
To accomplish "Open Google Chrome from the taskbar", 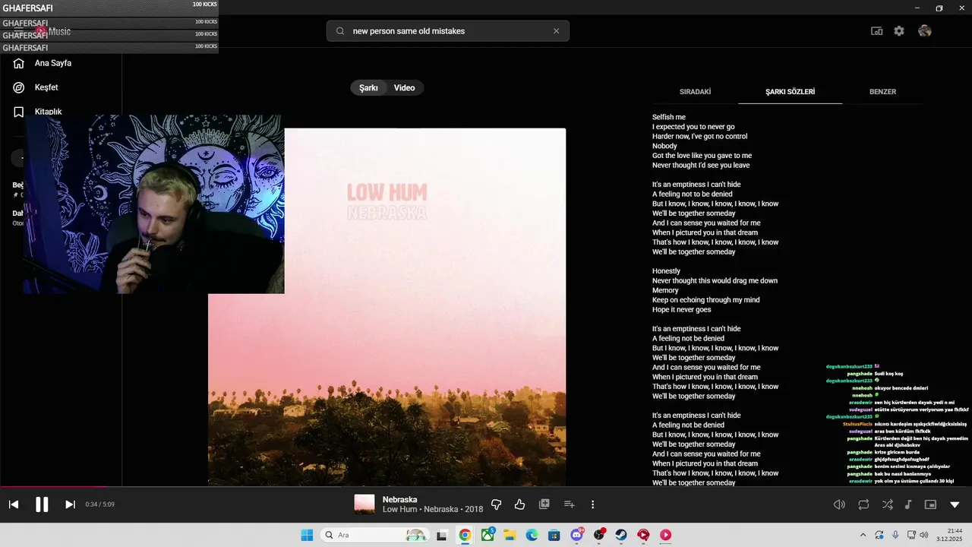I will click(465, 535).
